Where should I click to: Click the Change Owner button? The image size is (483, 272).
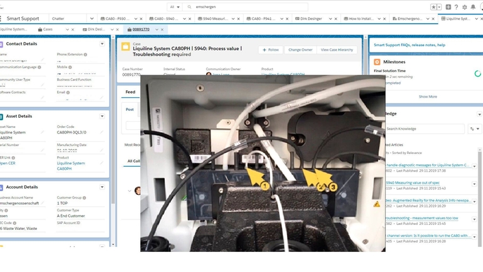click(x=300, y=50)
